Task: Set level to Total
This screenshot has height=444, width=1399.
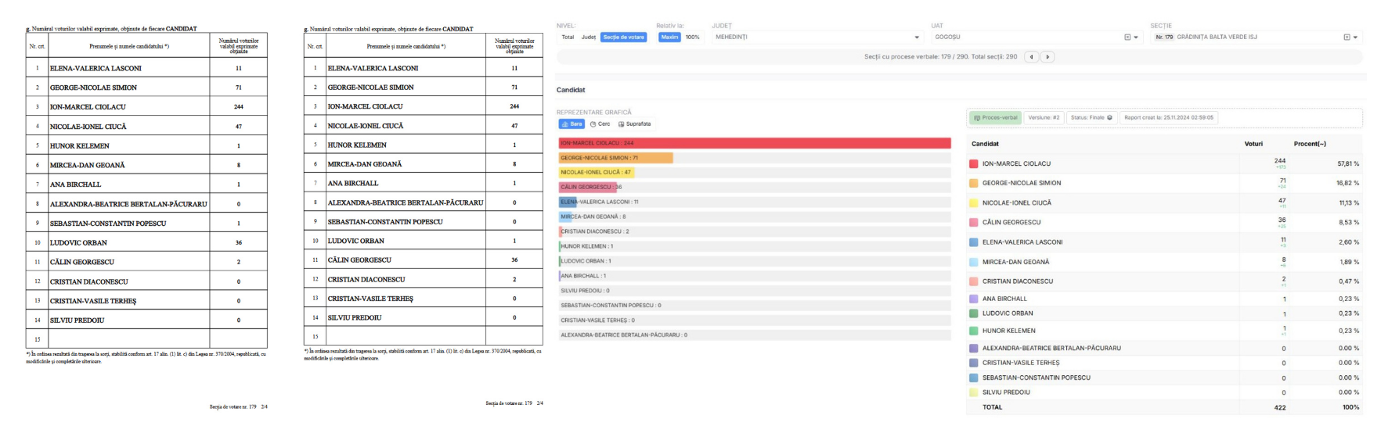Action: click(x=568, y=38)
